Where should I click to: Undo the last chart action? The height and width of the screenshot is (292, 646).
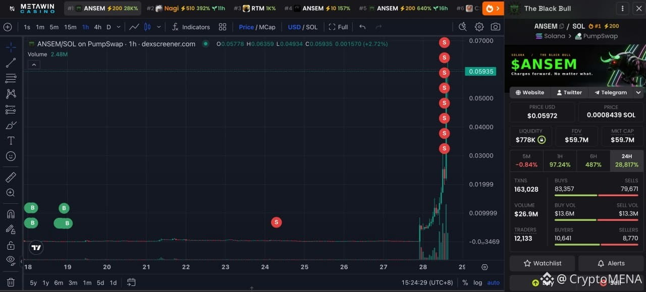pos(362,27)
